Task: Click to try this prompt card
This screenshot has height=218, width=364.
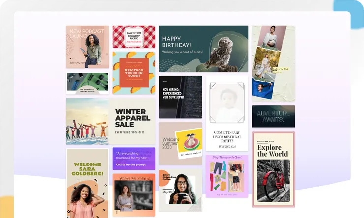Action: point(134,159)
